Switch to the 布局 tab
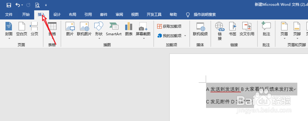 click(x=72, y=14)
